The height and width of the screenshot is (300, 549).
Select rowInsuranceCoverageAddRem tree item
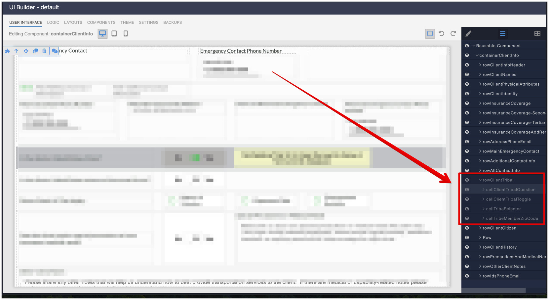point(514,132)
